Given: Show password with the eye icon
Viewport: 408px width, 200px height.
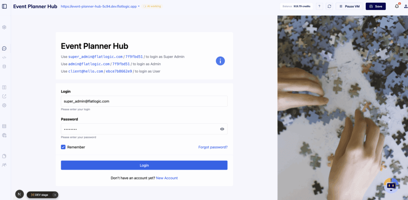Looking at the screenshot, I should pyautogui.click(x=222, y=129).
